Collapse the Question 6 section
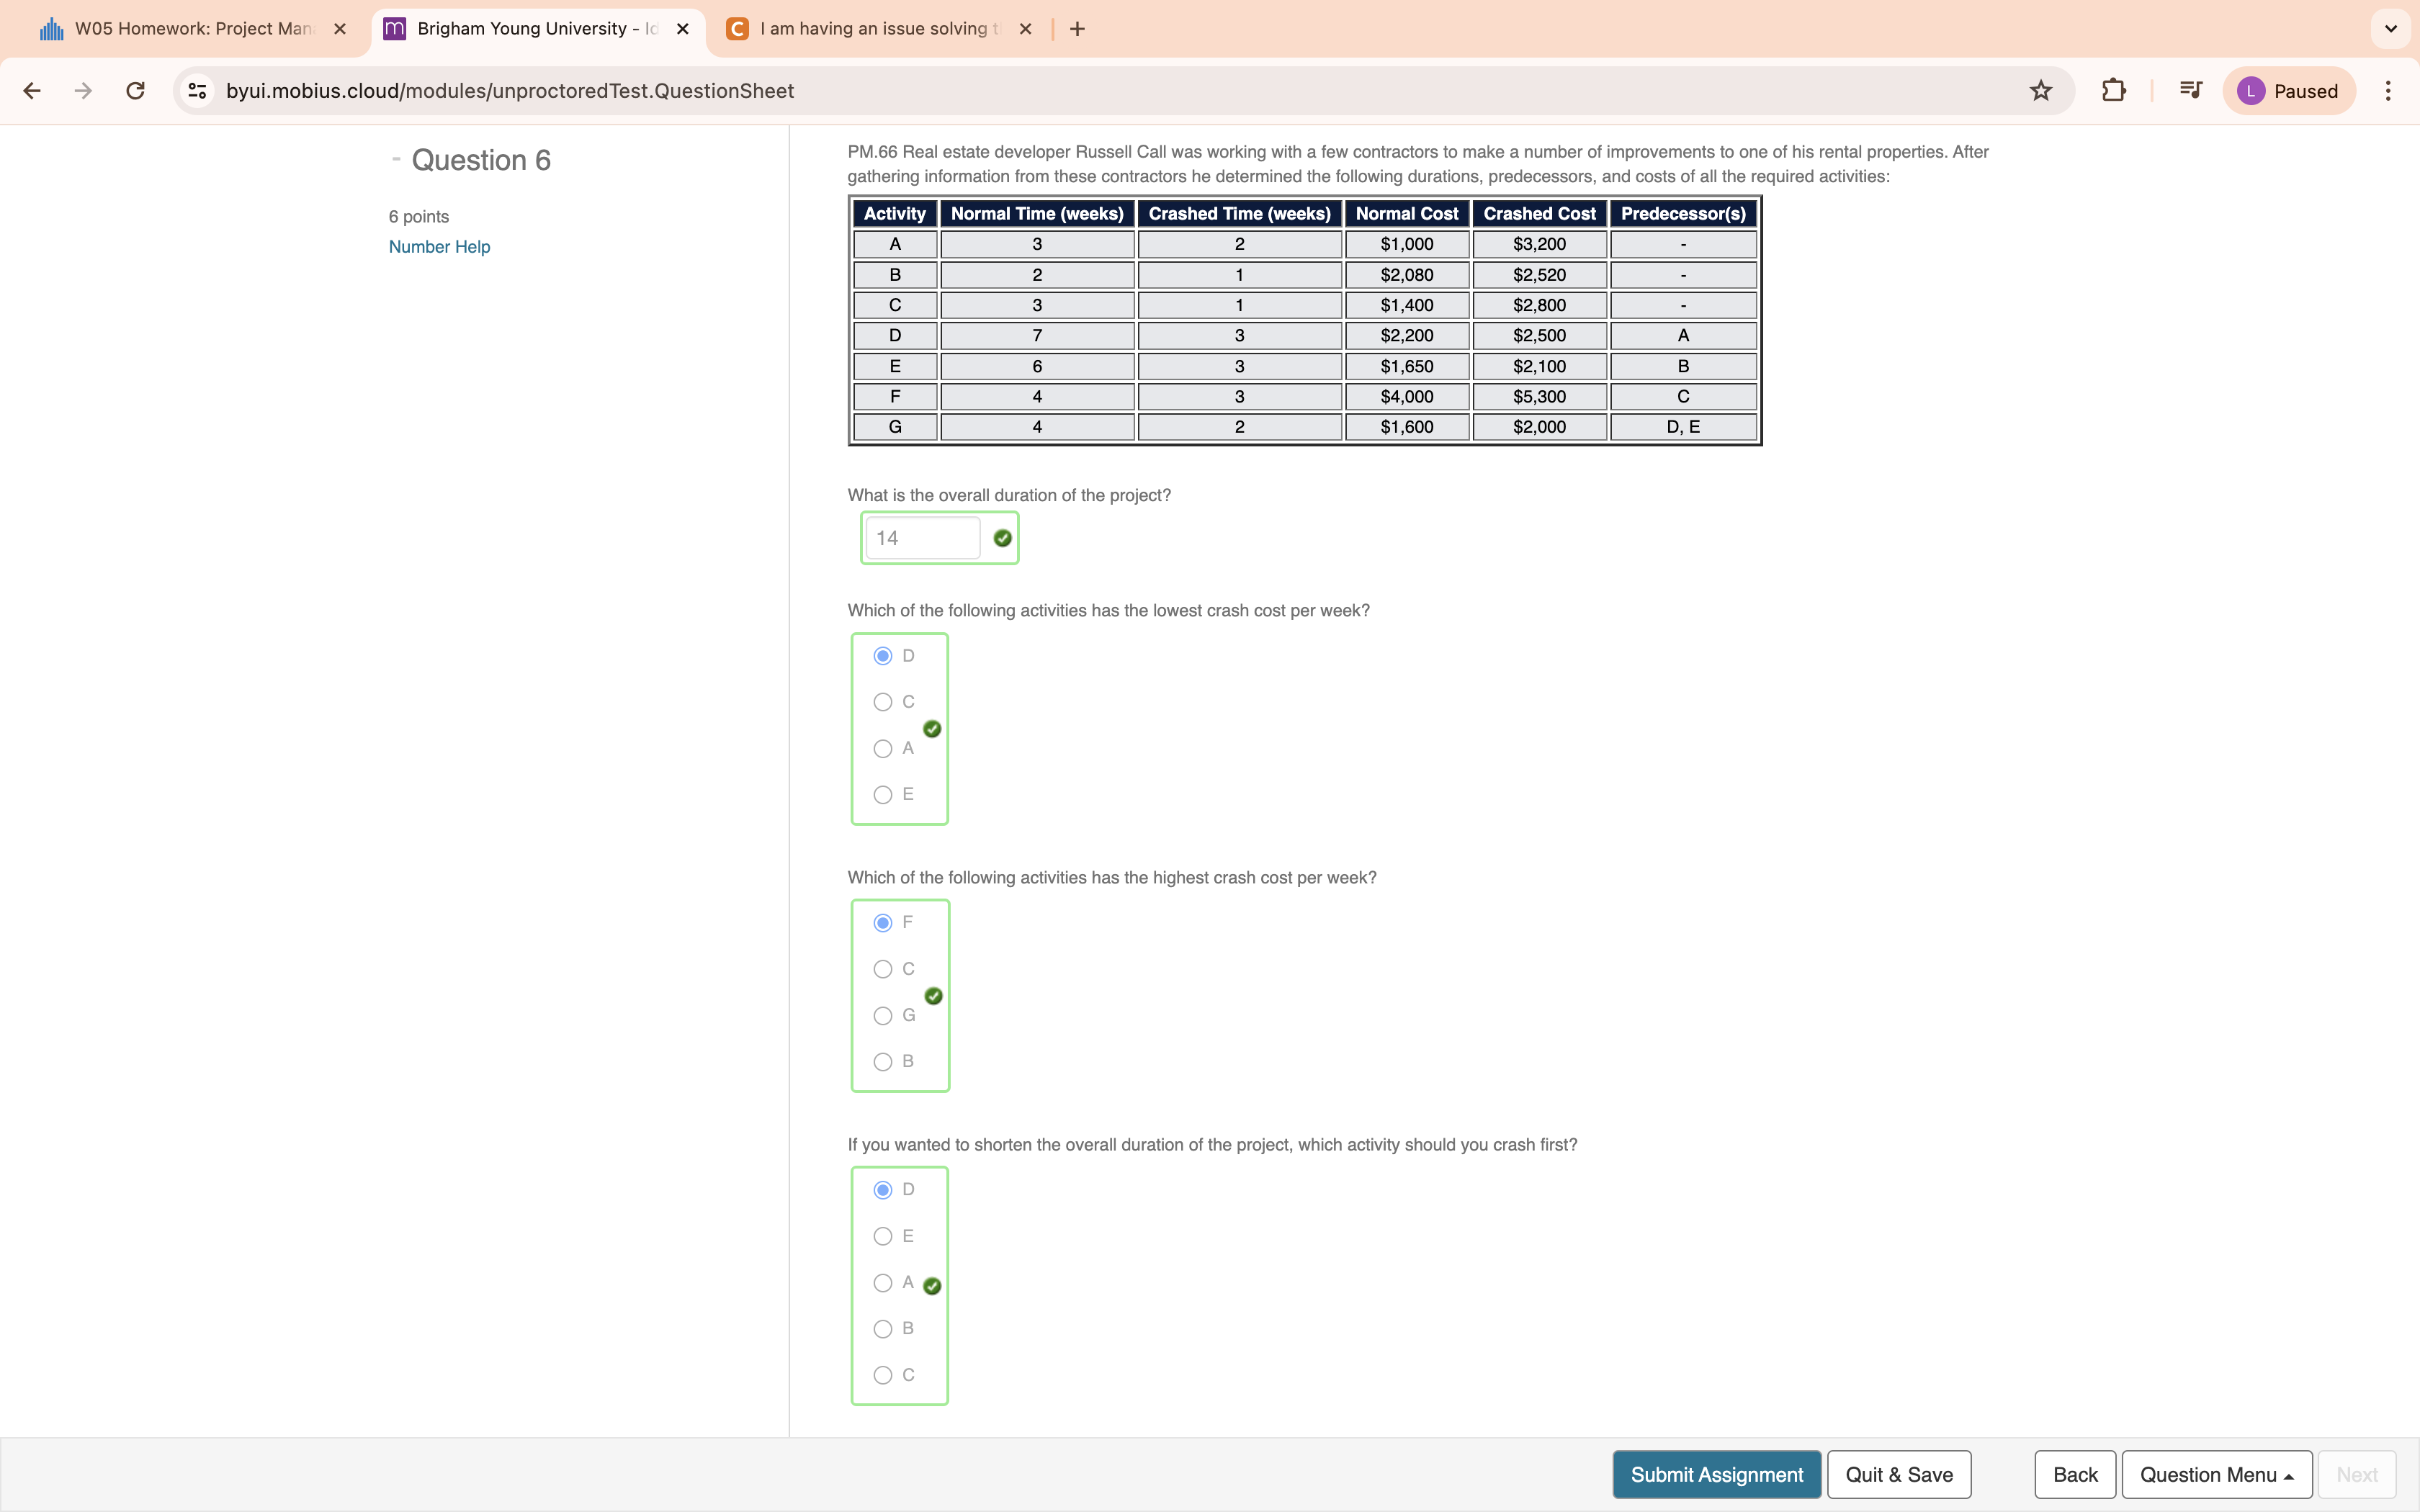Image resolution: width=2420 pixels, height=1512 pixels. (x=396, y=158)
